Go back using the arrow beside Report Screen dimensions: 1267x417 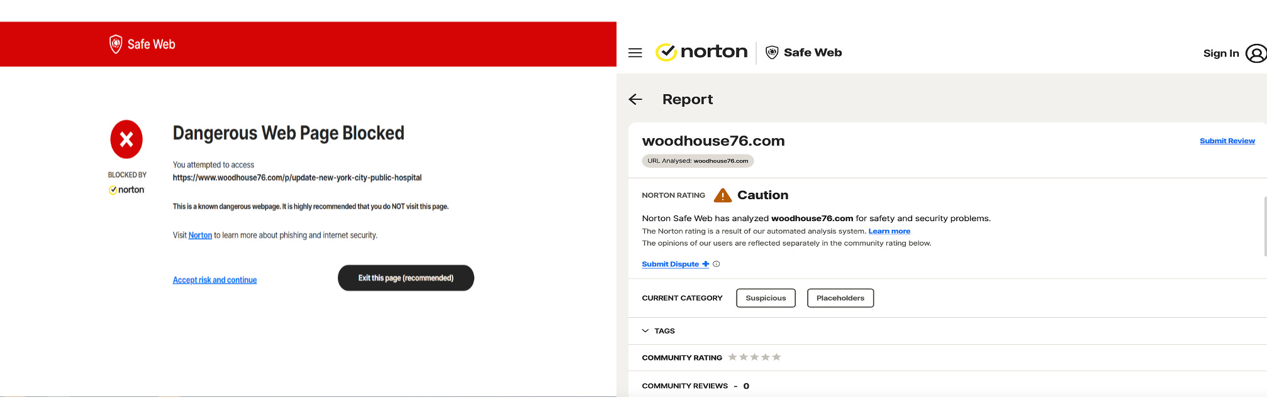635,99
